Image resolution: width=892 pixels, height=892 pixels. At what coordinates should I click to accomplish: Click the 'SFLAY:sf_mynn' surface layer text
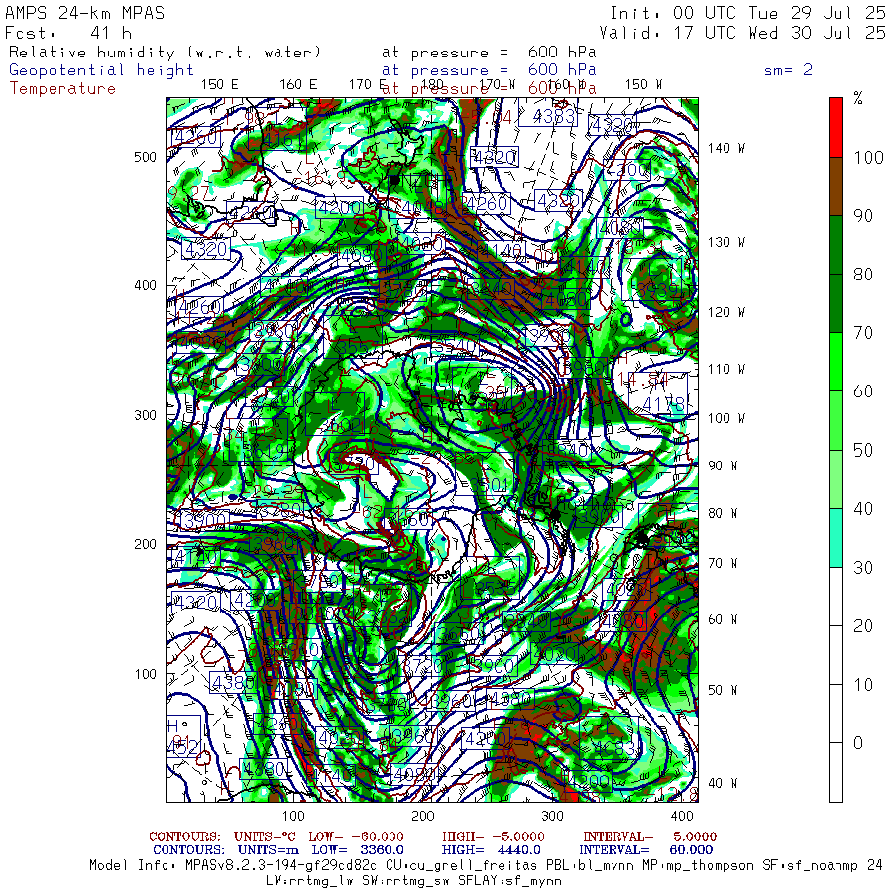coord(509,881)
